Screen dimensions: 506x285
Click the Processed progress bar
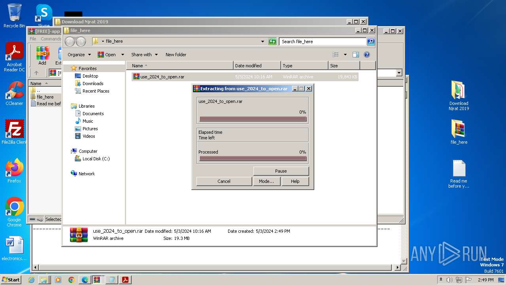[x=253, y=159]
